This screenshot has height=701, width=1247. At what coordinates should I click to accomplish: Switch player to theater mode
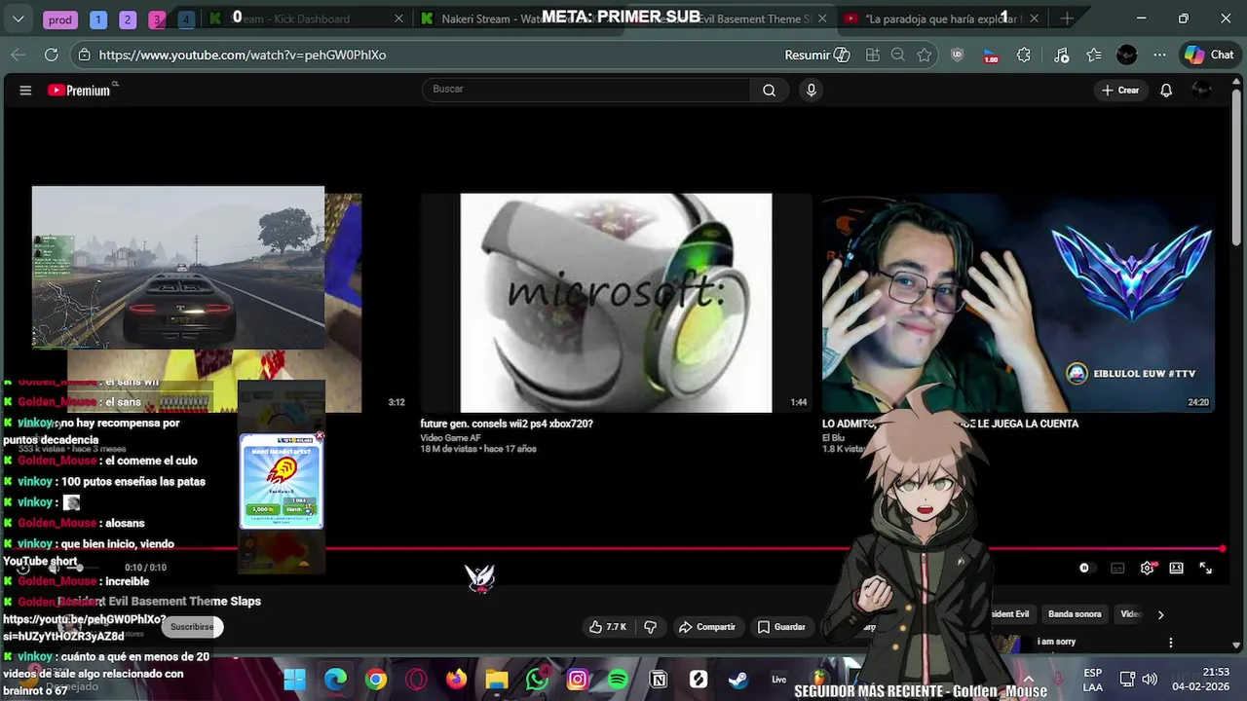1176,568
